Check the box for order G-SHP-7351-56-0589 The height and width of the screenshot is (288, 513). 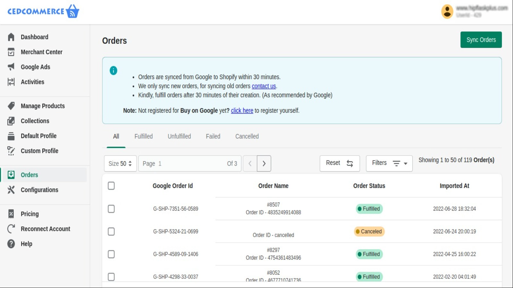111,209
